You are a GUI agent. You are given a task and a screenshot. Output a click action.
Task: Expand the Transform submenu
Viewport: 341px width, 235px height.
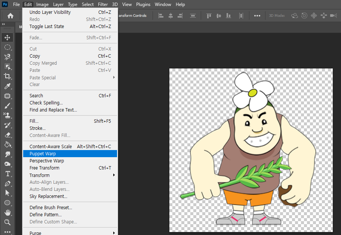point(114,175)
